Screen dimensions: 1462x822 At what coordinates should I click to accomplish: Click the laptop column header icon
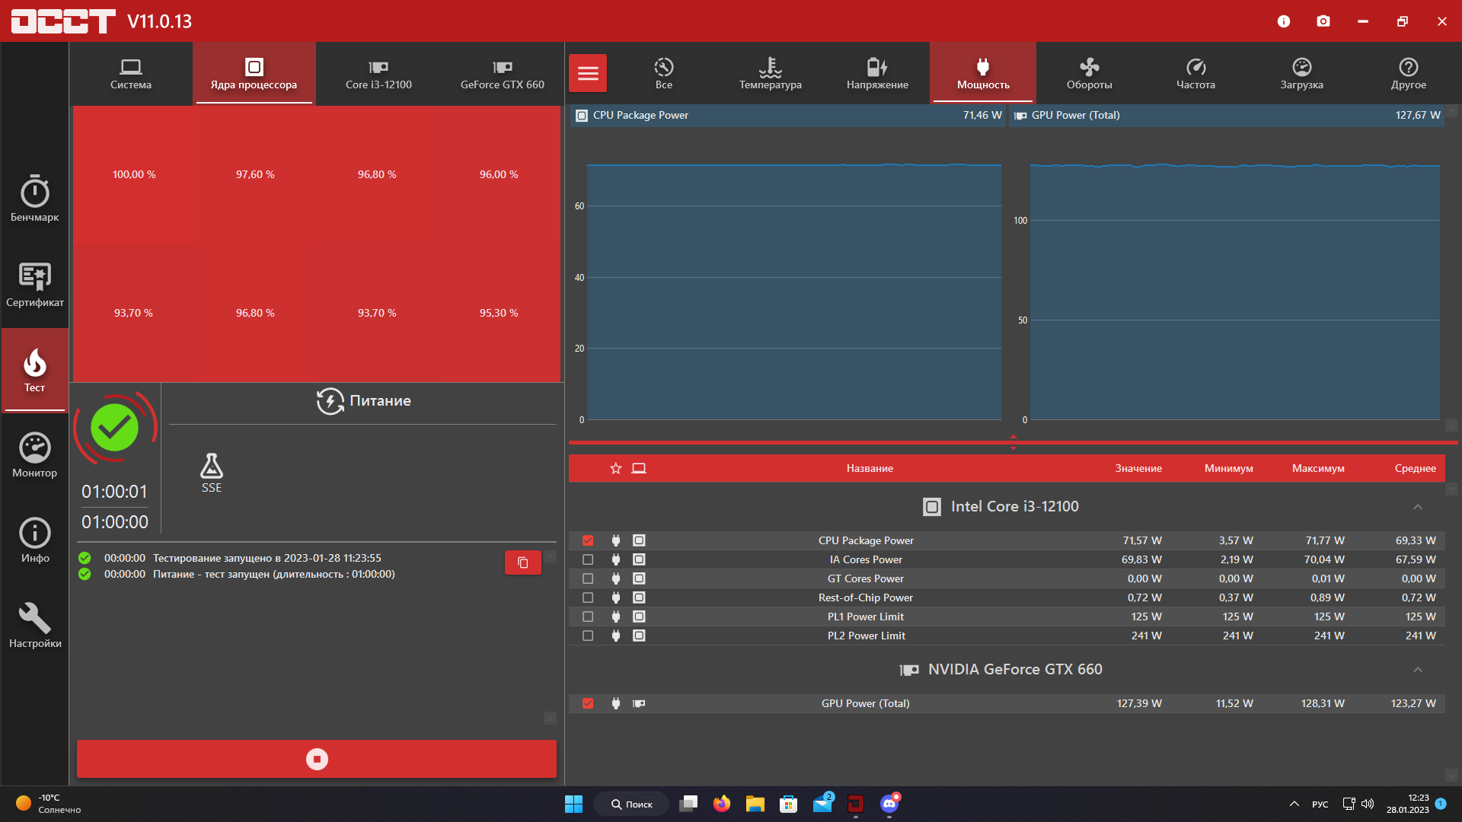[639, 468]
